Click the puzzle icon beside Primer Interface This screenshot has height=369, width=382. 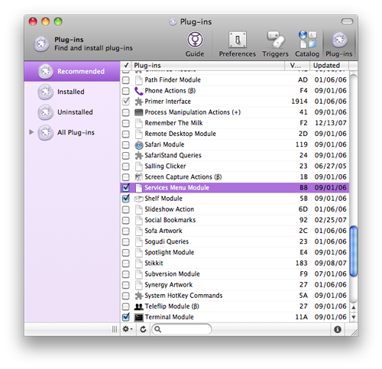click(x=138, y=102)
